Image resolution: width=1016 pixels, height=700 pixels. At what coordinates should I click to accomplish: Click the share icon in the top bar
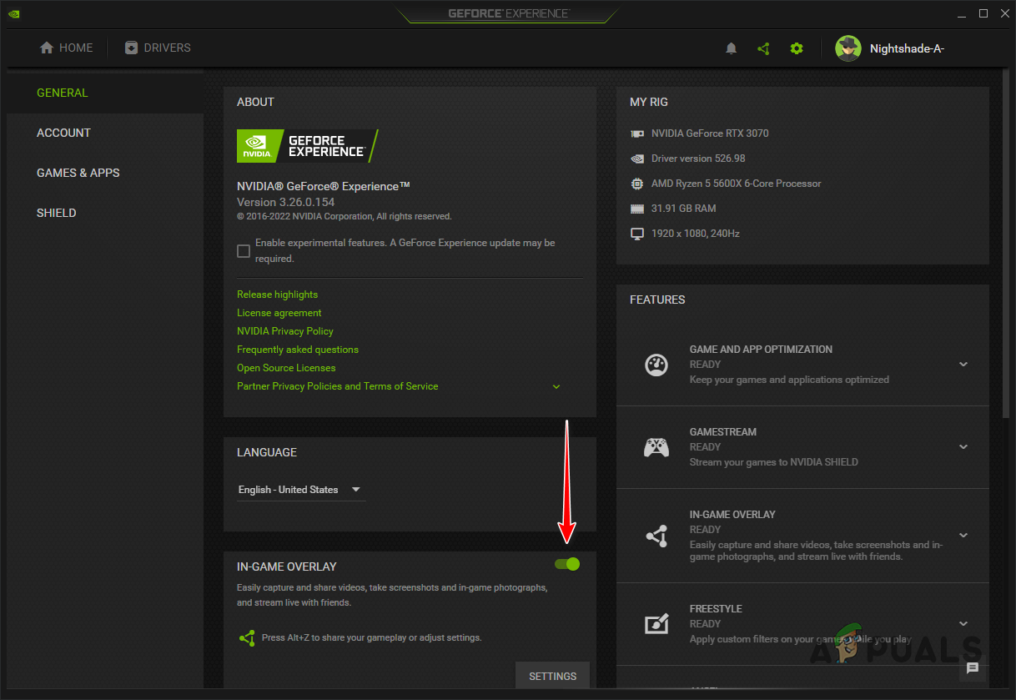tap(763, 48)
